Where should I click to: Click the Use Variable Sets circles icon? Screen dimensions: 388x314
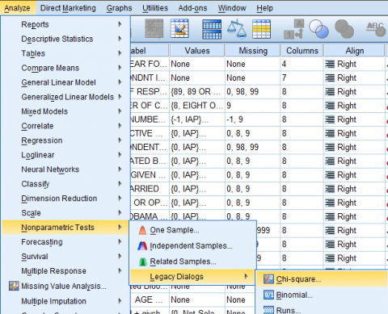[x=318, y=28]
